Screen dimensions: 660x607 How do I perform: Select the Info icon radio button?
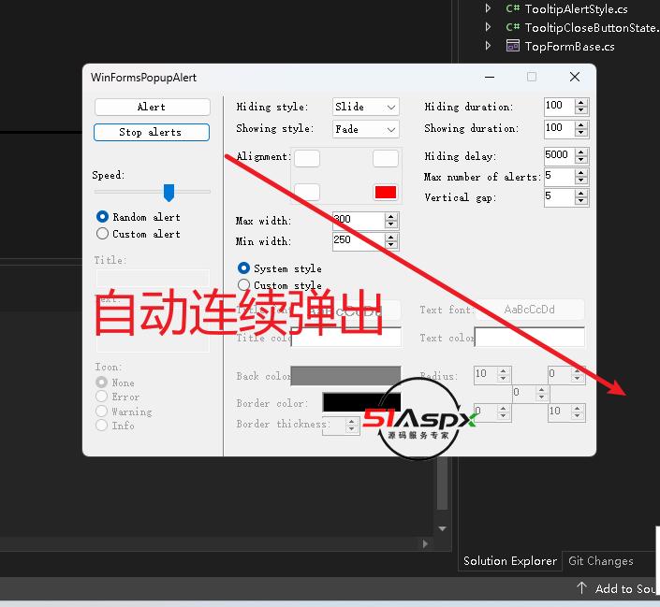(101, 425)
